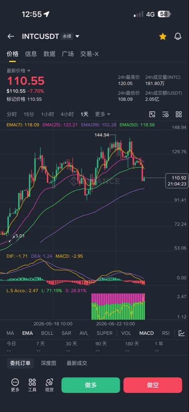Open the 工具 tools icon
The height and width of the screenshot is (412, 189).
[x=32, y=385]
